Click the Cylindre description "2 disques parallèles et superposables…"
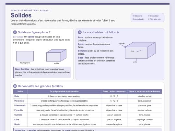The width and height of the screenshot is (175, 131). tap(64, 115)
